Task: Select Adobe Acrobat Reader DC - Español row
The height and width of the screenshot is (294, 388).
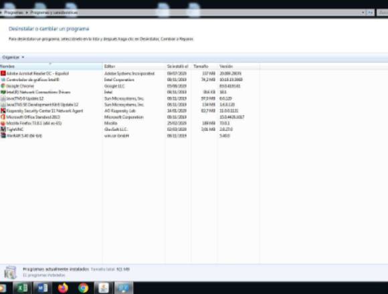Action: click(x=37, y=73)
